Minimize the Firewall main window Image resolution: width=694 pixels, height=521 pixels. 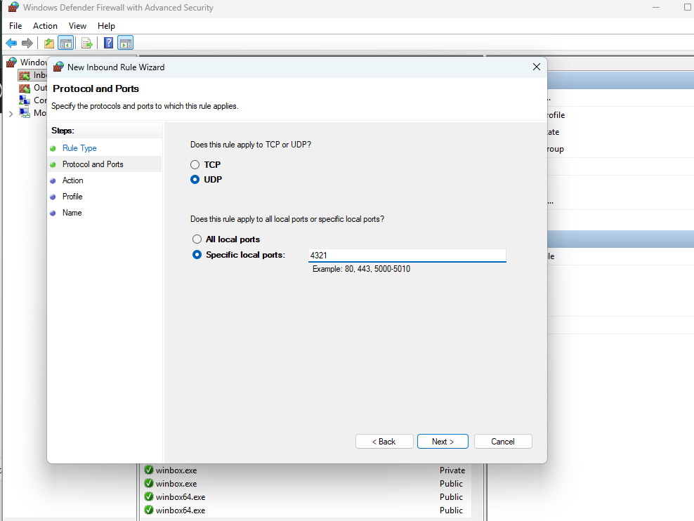pyautogui.click(x=656, y=8)
